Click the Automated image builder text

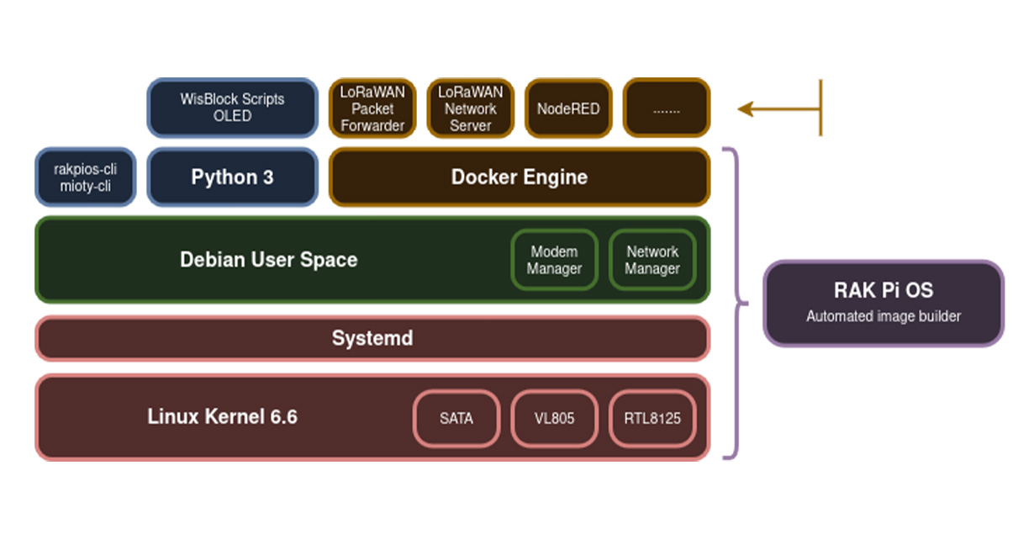pos(884,317)
